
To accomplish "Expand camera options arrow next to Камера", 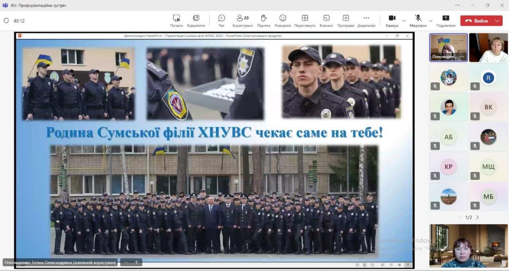I will (x=404, y=21).
